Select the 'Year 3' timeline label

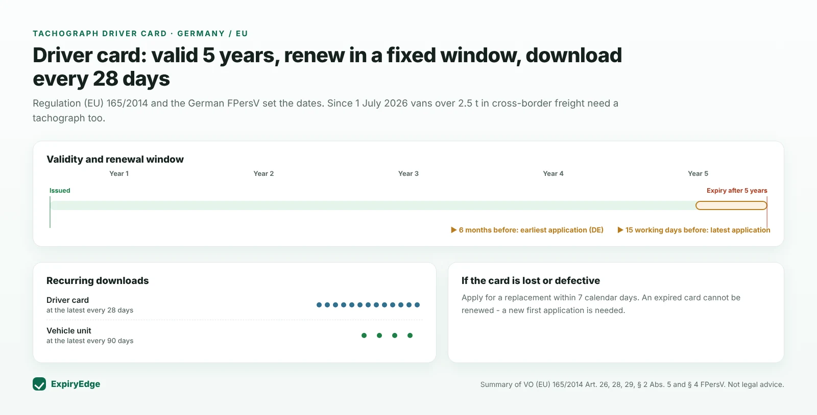[408, 173]
